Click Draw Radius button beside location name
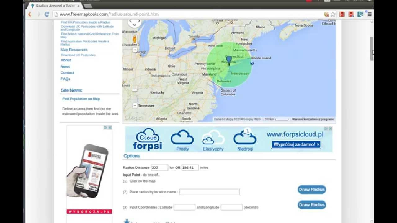 [312, 190]
